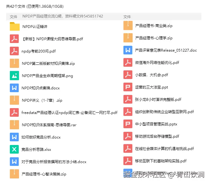This screenshot has height=184, width=210.
Task: Select file name 如何做好竞品分析.docx
Action: [x=41, y=137]
